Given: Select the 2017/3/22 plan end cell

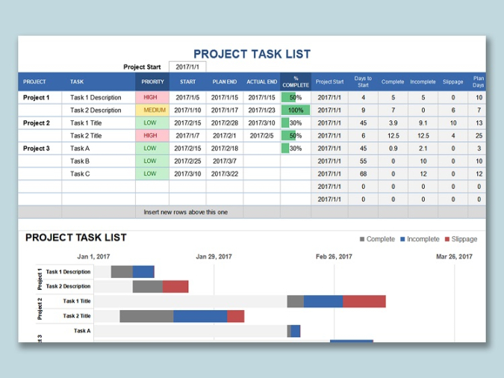Looking at the screenshot, I should 225,174.
